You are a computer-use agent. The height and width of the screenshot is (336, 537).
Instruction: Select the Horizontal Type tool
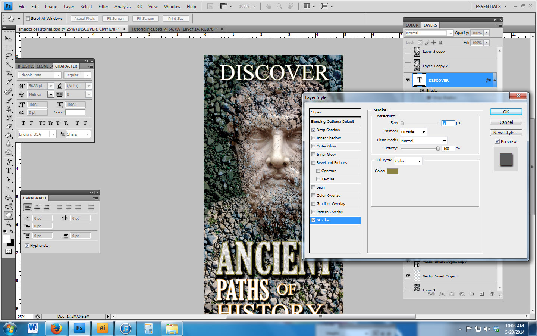9,171
